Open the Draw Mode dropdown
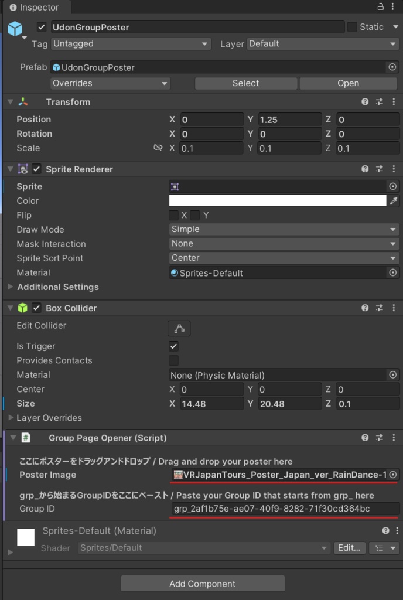The width and height of the screenshot is (403, 600). [x=284, y=229]
